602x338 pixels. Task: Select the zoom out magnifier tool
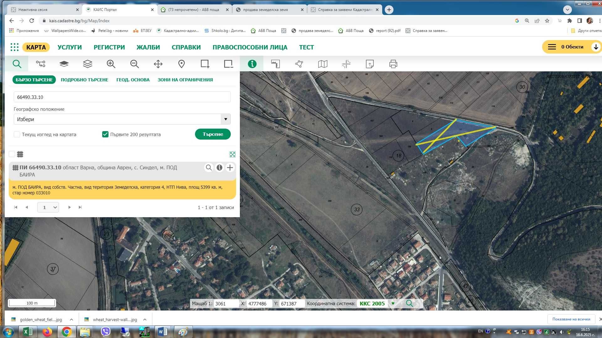[x=135, y=64]
